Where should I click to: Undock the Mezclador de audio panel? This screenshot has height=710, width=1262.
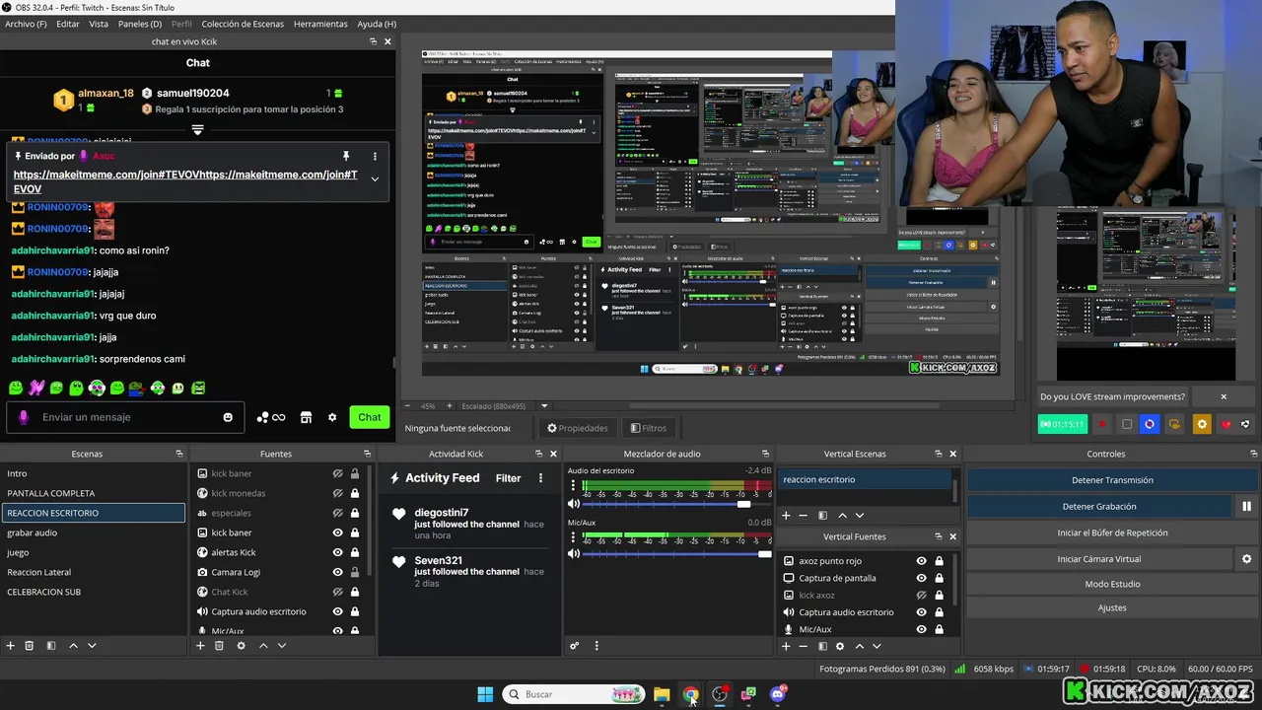767,454
